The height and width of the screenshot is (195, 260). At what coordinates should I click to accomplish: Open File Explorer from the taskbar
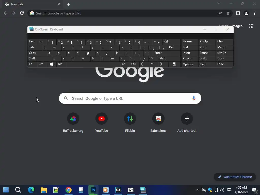(x=44, y=190)
